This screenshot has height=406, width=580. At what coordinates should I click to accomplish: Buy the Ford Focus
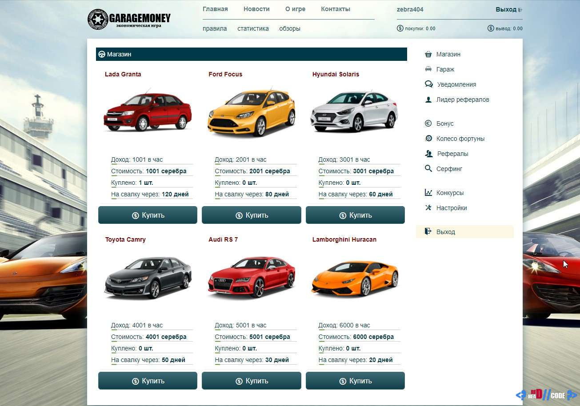point(251,215)
